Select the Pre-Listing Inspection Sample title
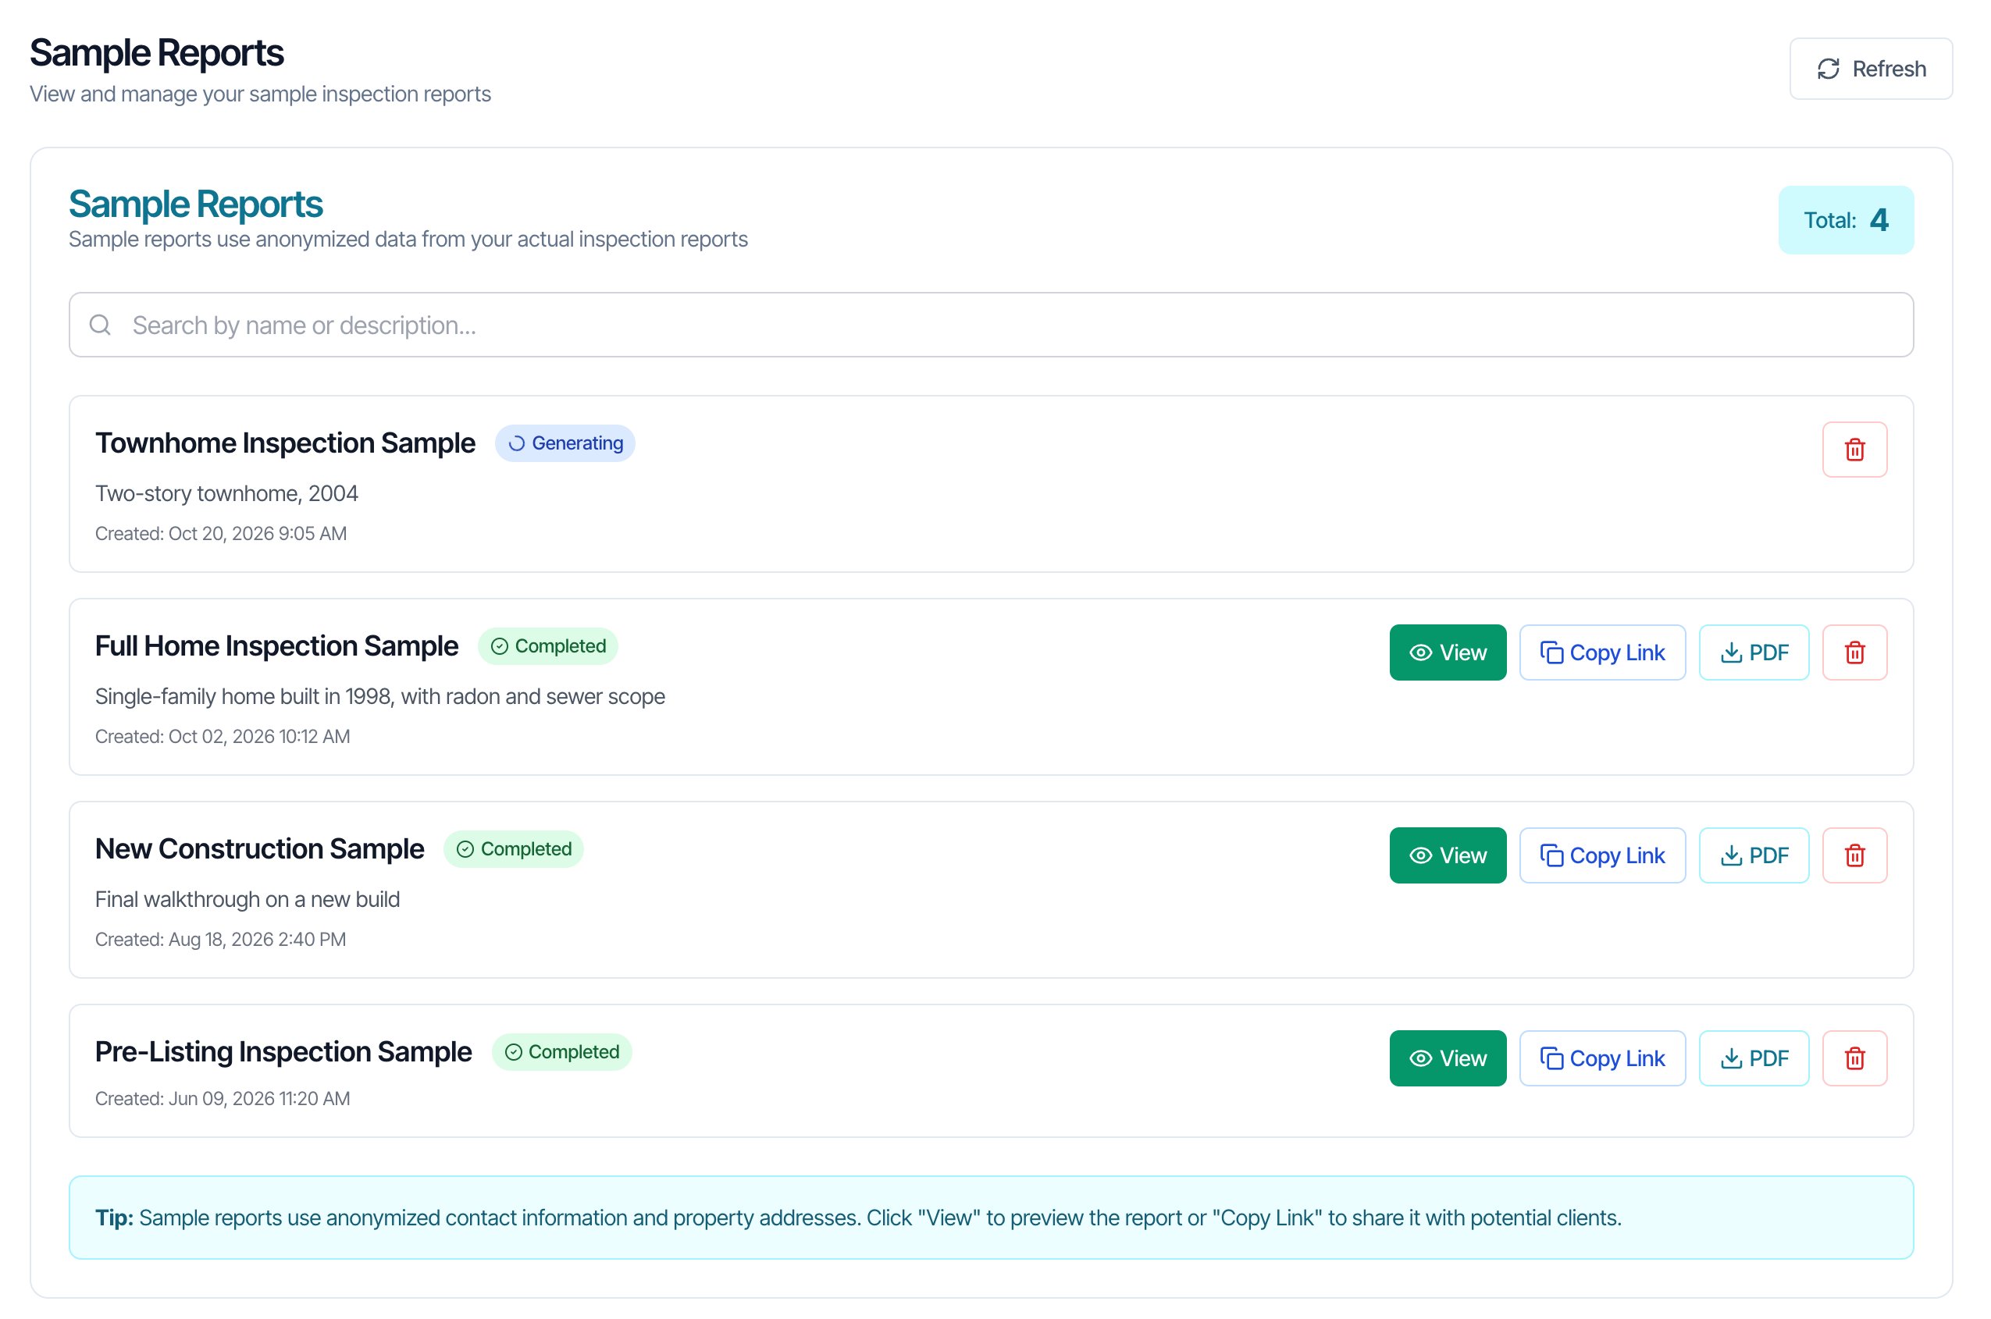The width and height of the screenshot is (1991, 1319). point(283,1051)
